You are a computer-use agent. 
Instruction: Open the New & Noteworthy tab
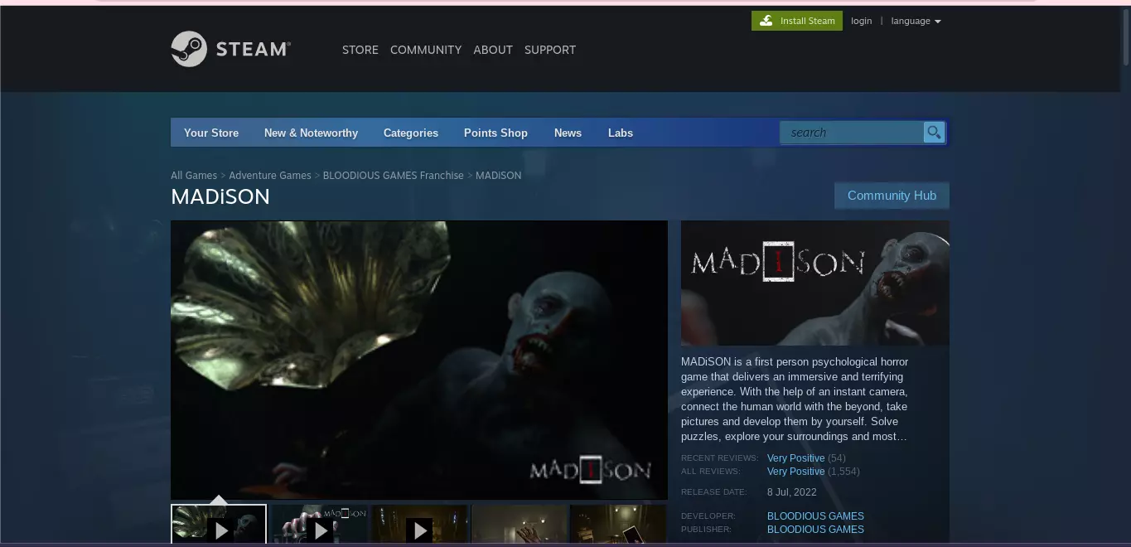(x=311, y=133)
